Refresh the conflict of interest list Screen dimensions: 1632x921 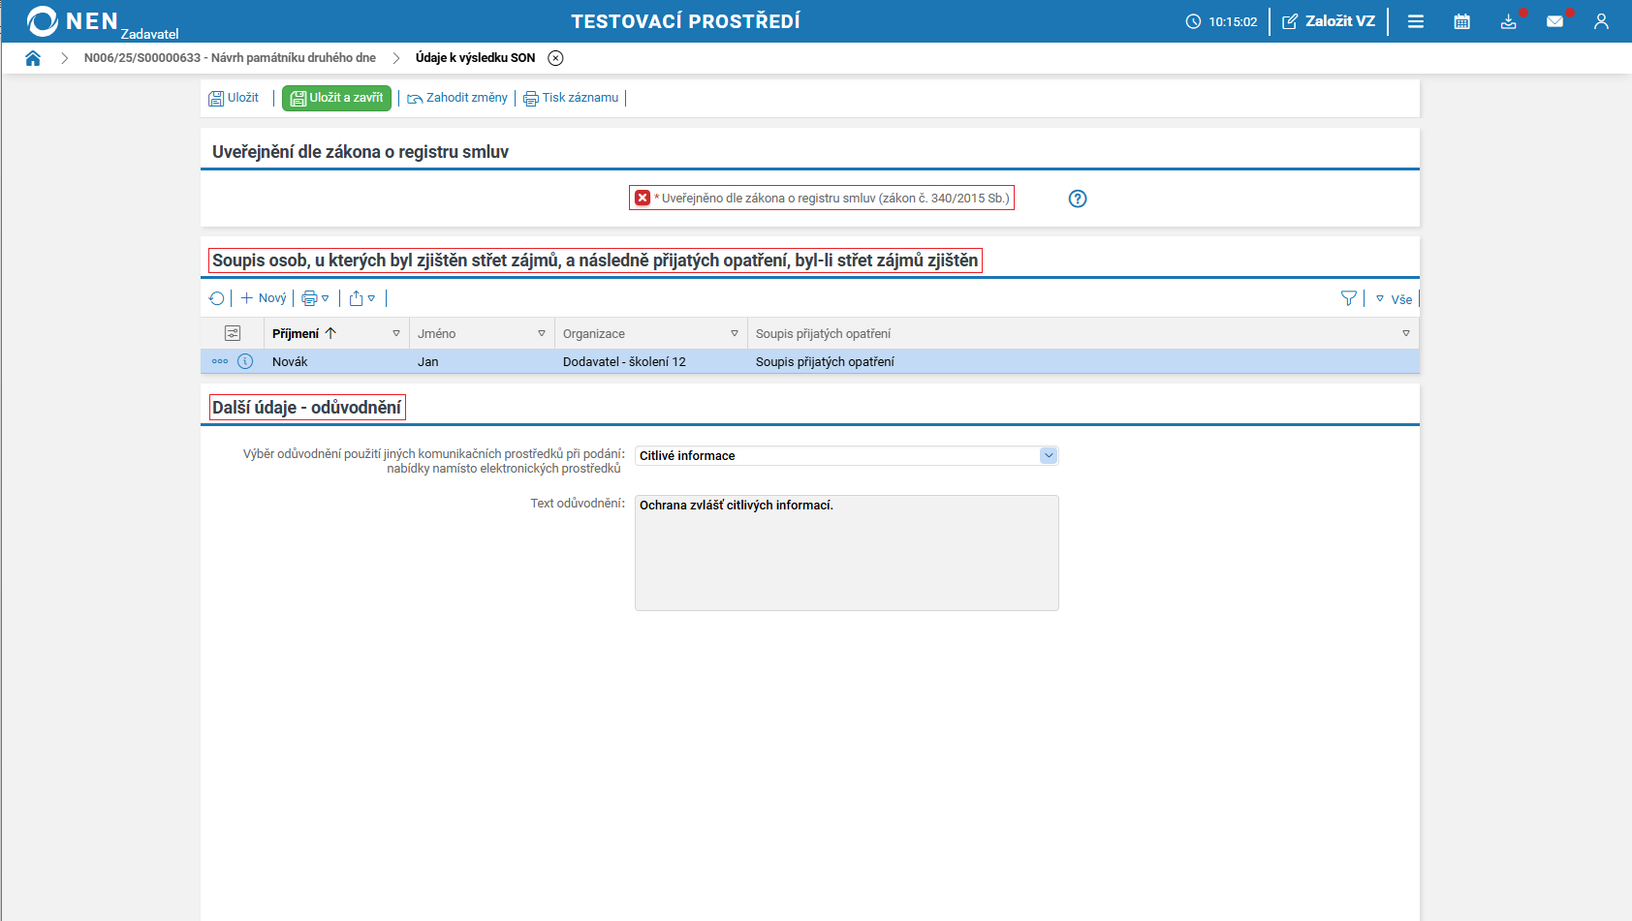click(x=217, y=298)
